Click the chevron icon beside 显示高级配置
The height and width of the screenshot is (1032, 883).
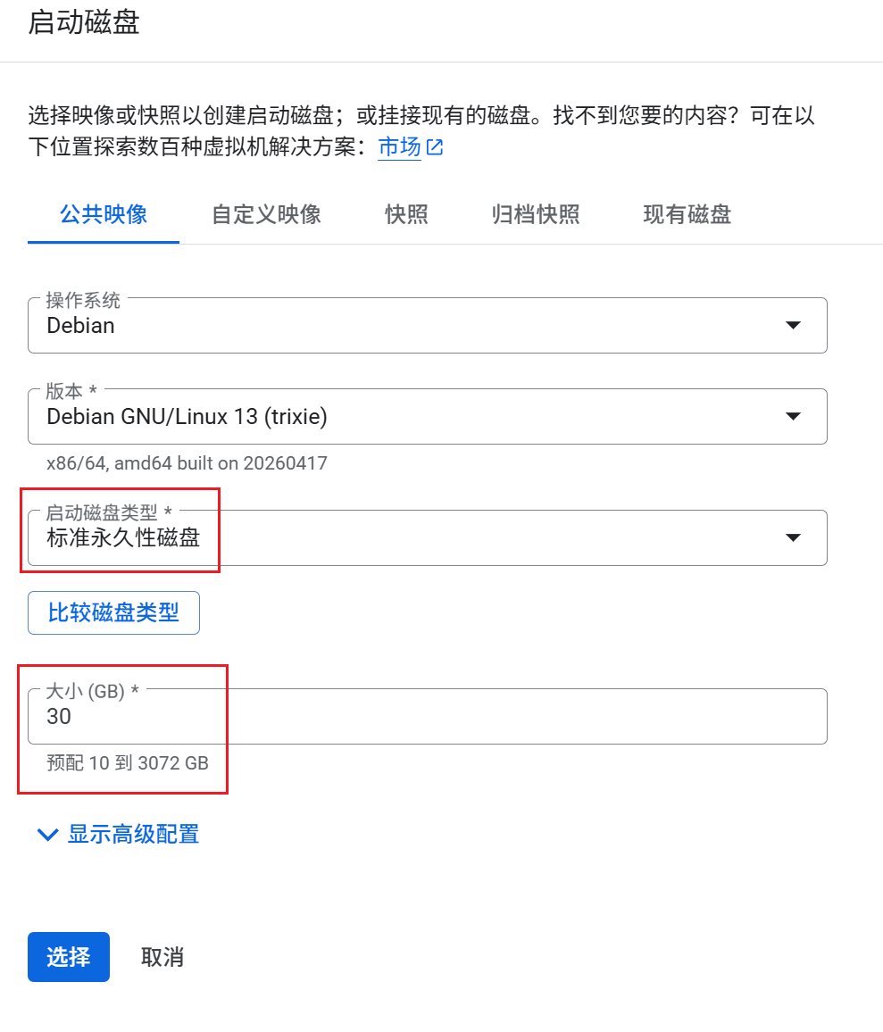click(46, 836)
